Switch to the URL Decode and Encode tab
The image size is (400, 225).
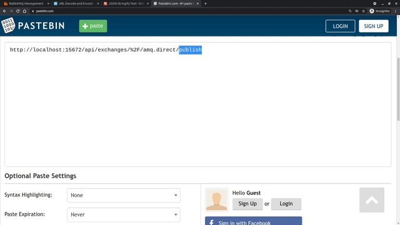click(75, 4)
